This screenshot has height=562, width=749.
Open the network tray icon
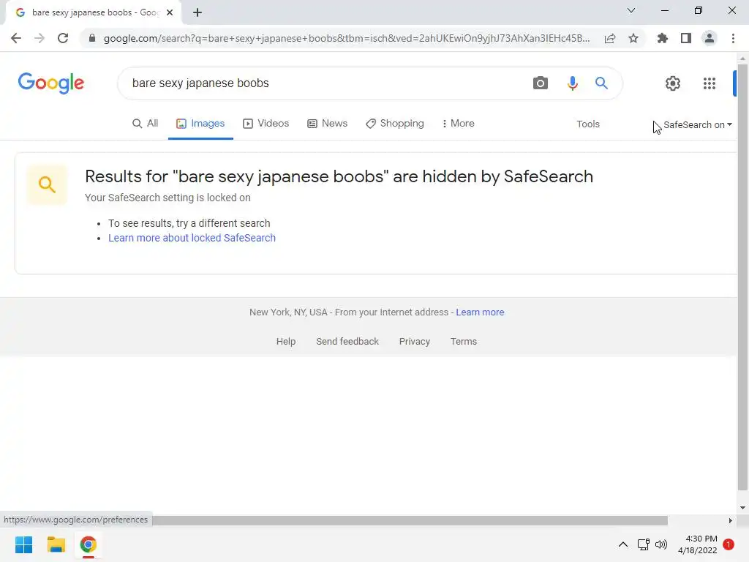coord(643,544)
